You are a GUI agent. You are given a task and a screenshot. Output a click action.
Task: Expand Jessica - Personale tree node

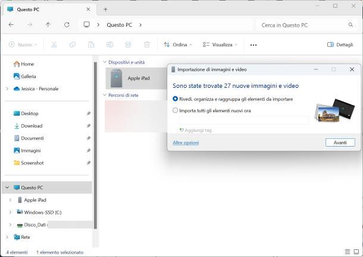click(x=7, y=88)
